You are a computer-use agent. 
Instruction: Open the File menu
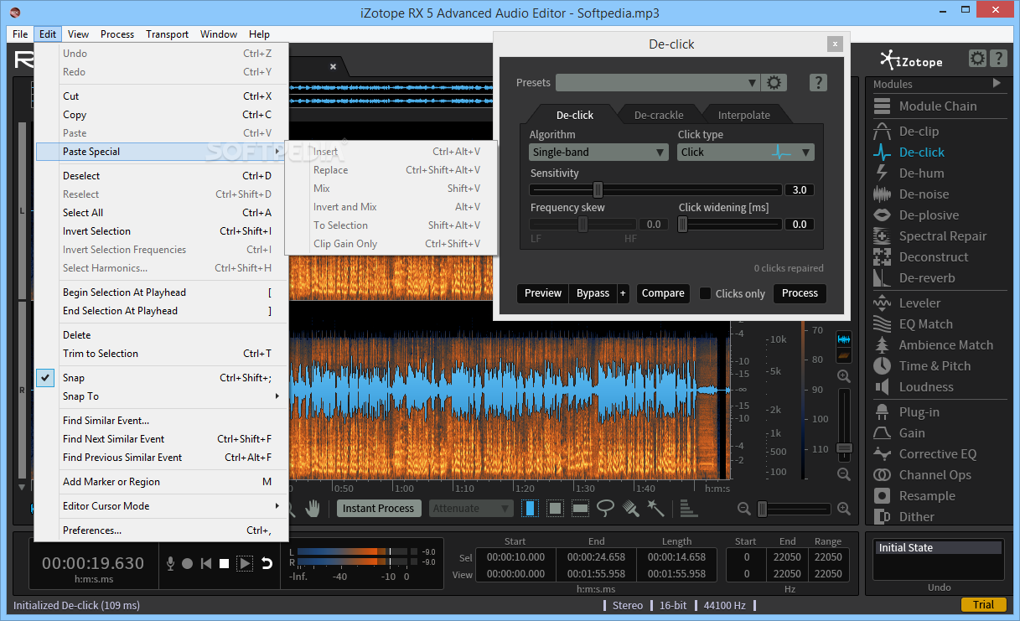(21, 34)
